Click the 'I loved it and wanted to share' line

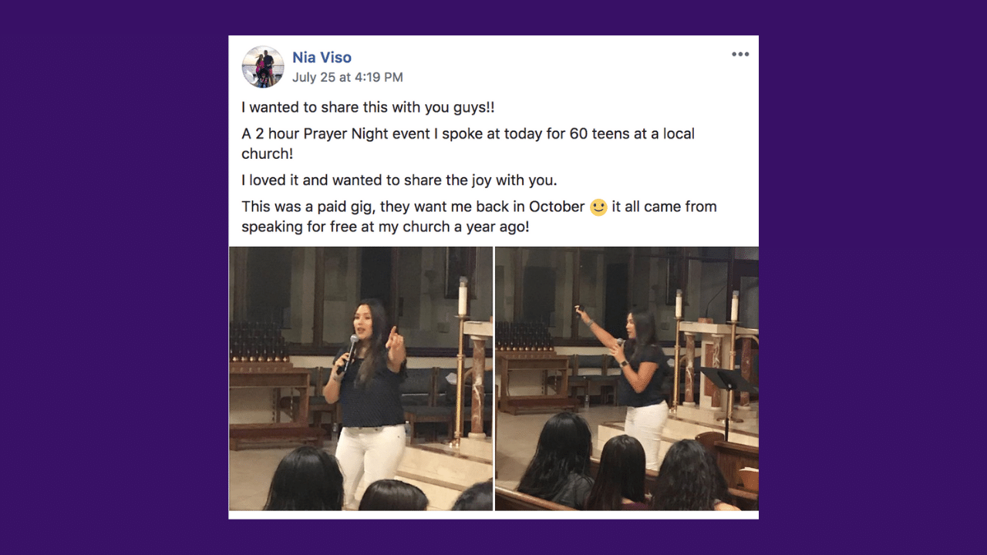click(x=399, y=180)
